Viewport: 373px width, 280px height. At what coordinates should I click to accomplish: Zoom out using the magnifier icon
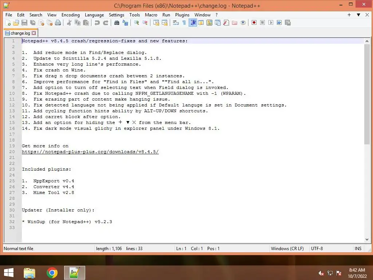[145, 23]
